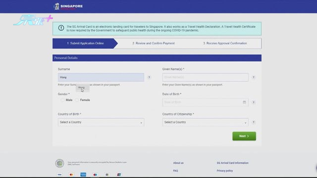The width and height of the screenshot is (317, 178).
Task: Click the Mastercard payment icon
Action: coord(71,175)
